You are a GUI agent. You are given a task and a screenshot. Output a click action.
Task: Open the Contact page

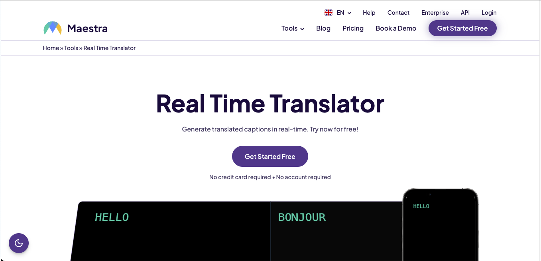click(398, 13)
